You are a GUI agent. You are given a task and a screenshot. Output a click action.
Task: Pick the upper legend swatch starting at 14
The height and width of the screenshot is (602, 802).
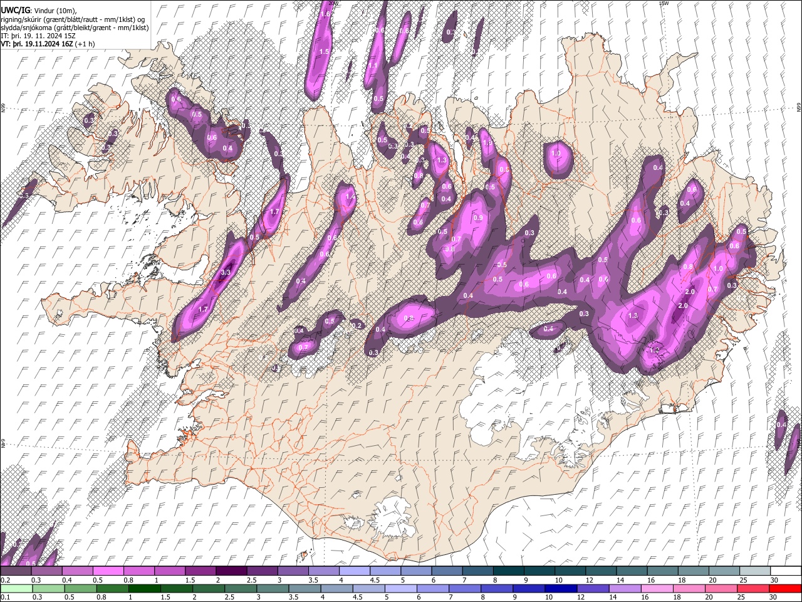pos(631,571)
